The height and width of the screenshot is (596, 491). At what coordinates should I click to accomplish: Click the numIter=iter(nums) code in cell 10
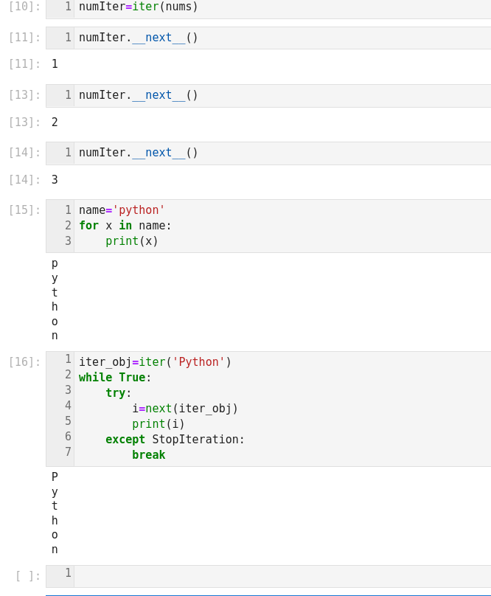(x=139, y=7)
